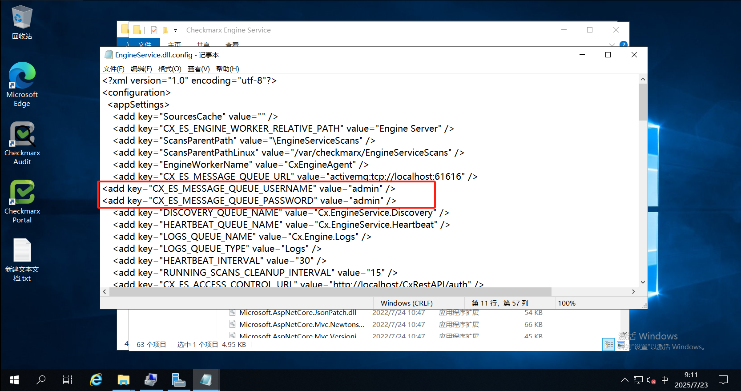Click the Windows (CRLF) status bar entry
Image resolution: width=741 pixels, height=391 pixels.
tap(407, 303)
